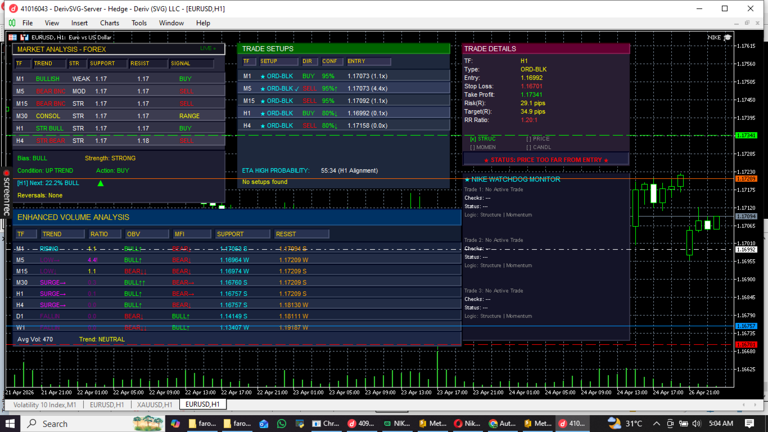
Task: Click the chart tabs scroll left arrow
Action: pyautogui.click(x=744, y=404)
